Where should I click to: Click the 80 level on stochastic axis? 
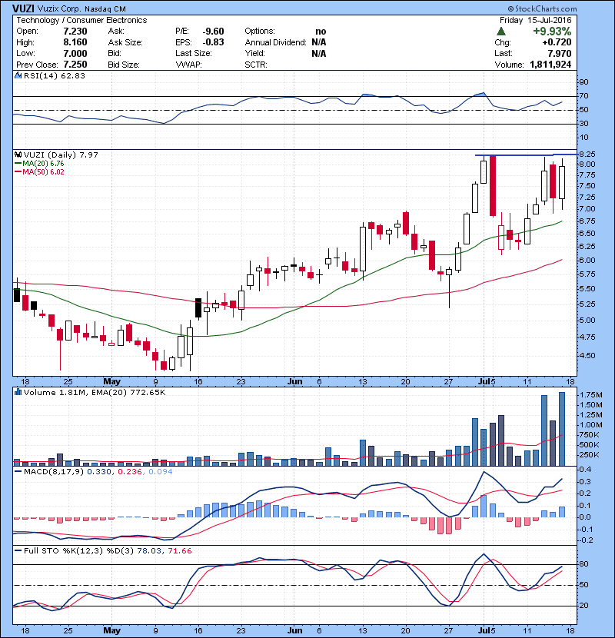pyautogui.click(x=583, y=564)
